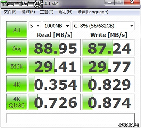The height and width of the screenshot is (128, 141).
Task: Select the 4K QD32 read value 0.726
Action: coord(55,102)
